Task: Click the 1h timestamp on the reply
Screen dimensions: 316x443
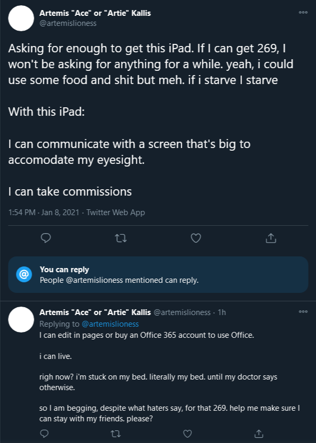Action: [x=222, y=312]
